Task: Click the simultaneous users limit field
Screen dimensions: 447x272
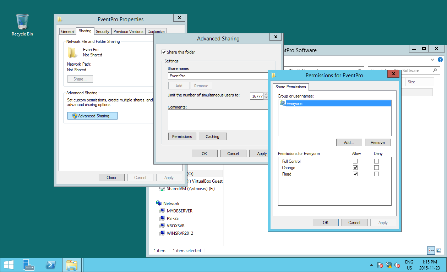Action: pos(257,96)
